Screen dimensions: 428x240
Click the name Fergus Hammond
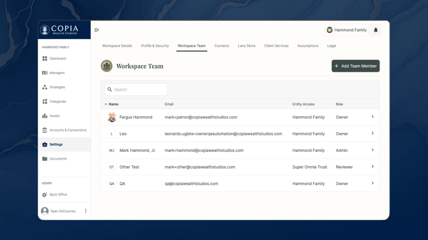coord(135,117)
